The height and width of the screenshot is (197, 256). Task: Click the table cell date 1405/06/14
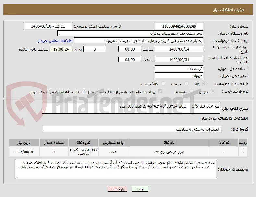click(24, 152)
